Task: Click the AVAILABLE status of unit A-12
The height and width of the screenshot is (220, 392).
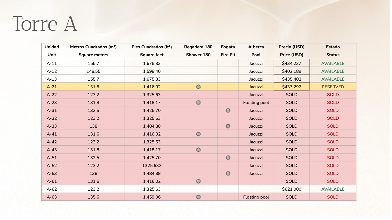Action: coord(333,71)
